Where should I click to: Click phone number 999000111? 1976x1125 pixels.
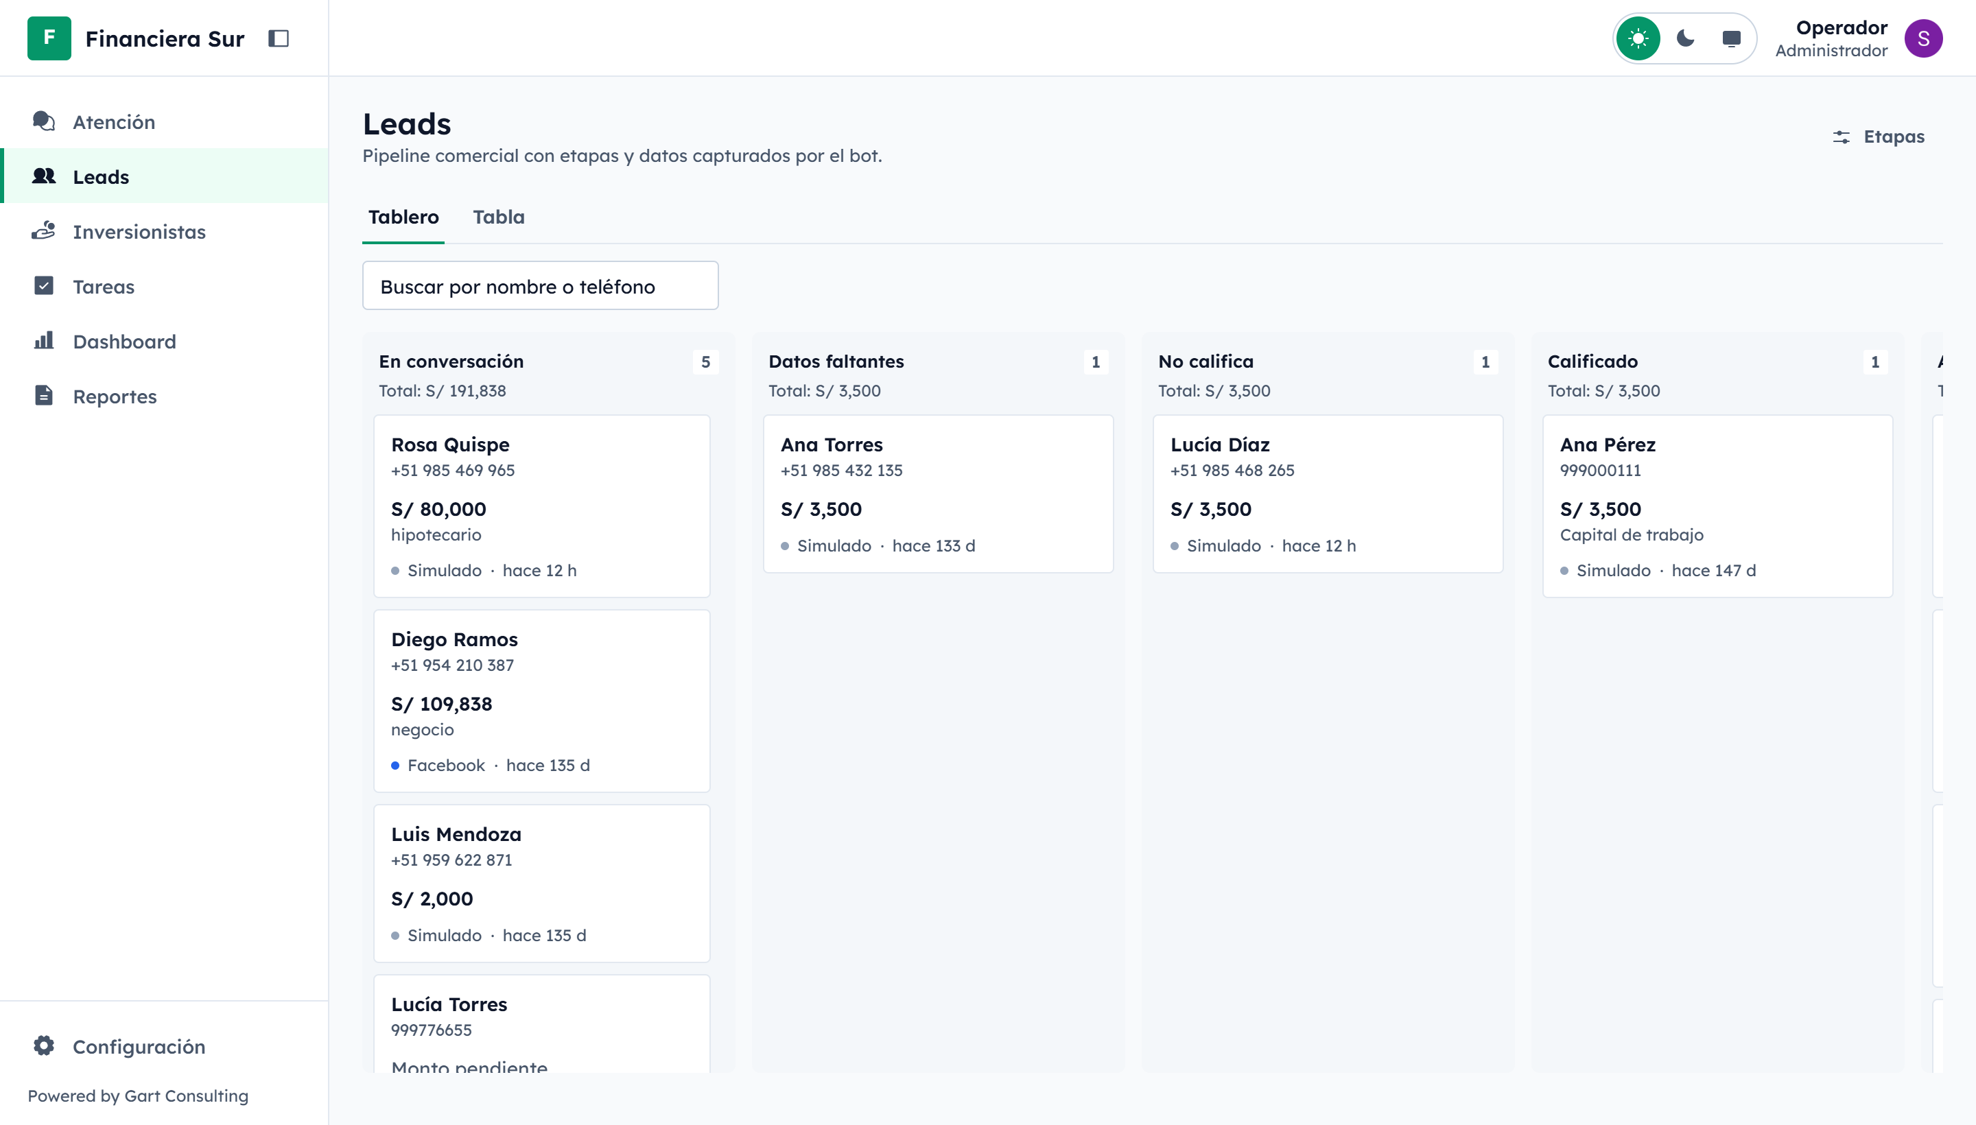[x=1601, y=470]
